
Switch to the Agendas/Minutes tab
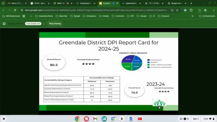click(130, 3)
